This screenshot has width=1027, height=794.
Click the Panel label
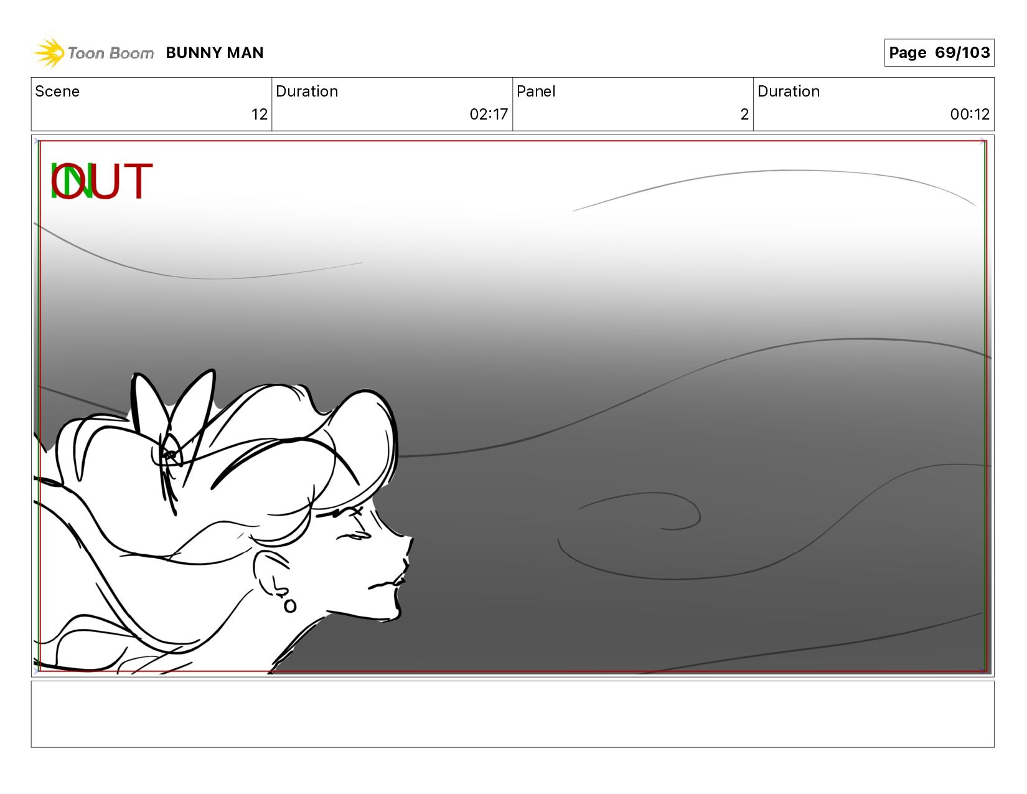(x=536, y=92)
